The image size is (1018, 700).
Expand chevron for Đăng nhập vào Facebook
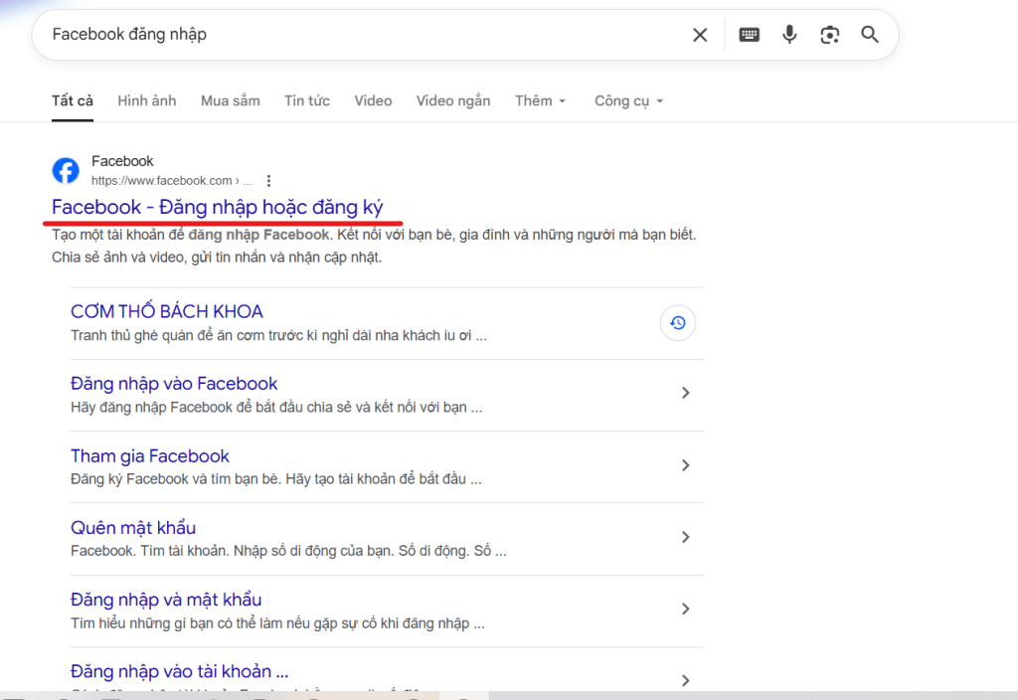[685, 393]
